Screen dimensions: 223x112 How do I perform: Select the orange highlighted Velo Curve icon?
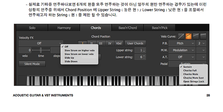click(188, 36)
